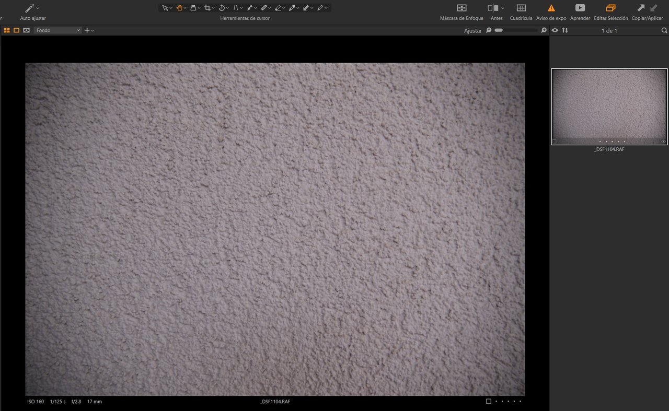Select the hand pan tool

point(179,8)
